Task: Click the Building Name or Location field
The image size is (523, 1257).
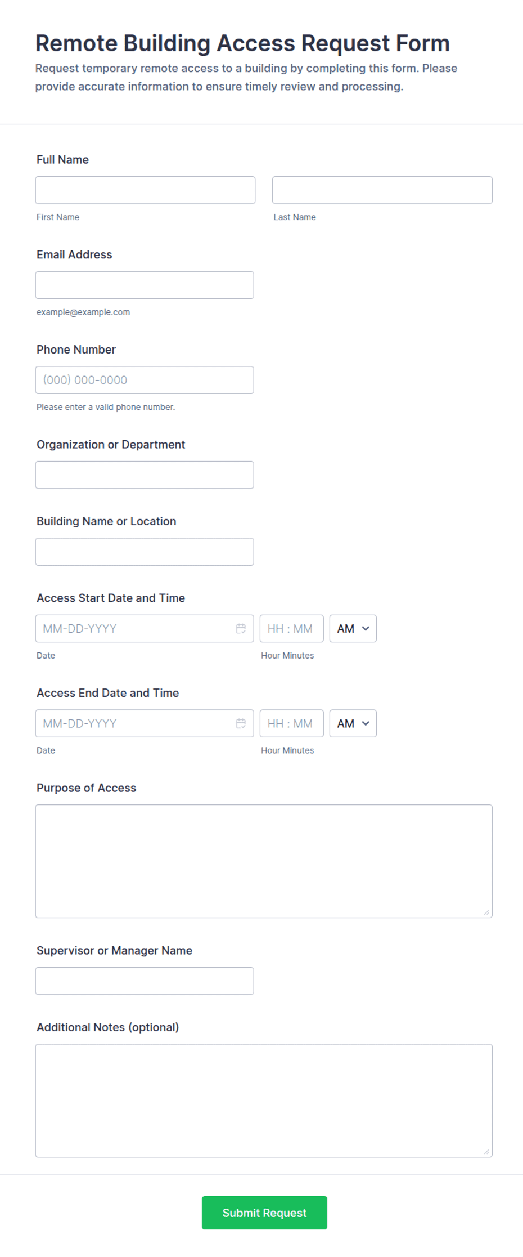Action: coord(145,552)
